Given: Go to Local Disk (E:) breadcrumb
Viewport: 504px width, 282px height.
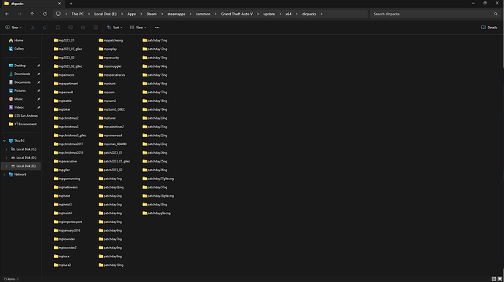Looking at the screenshot, I should tap(105, 14).
